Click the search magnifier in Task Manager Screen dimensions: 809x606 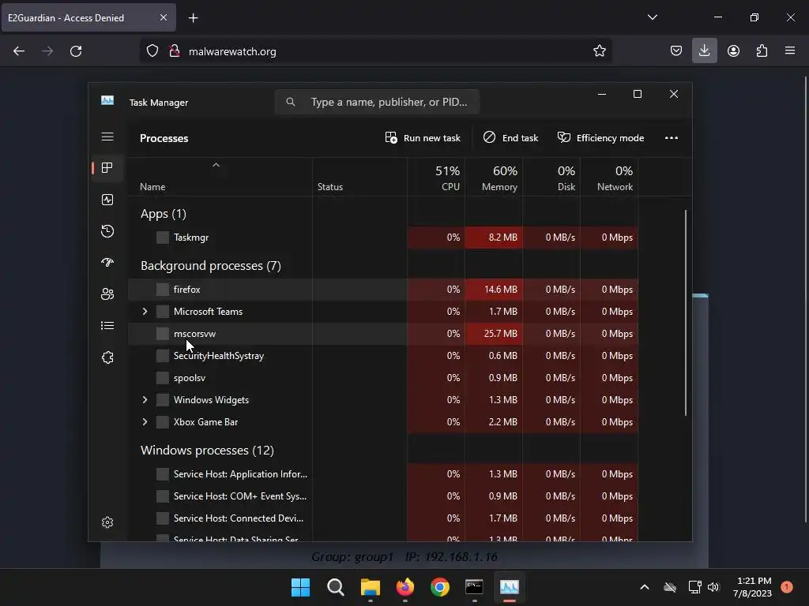point(291,102)
